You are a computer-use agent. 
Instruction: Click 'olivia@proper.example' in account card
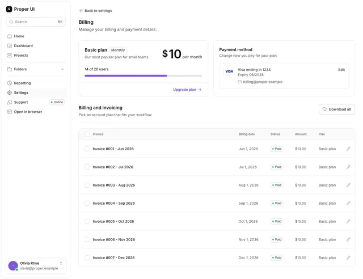coord(39,268)
